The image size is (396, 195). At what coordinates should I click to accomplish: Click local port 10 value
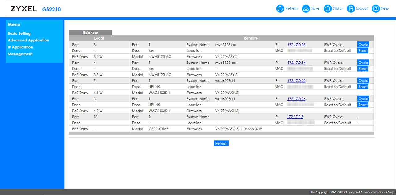pyautogui.click(x=95, y=117)
